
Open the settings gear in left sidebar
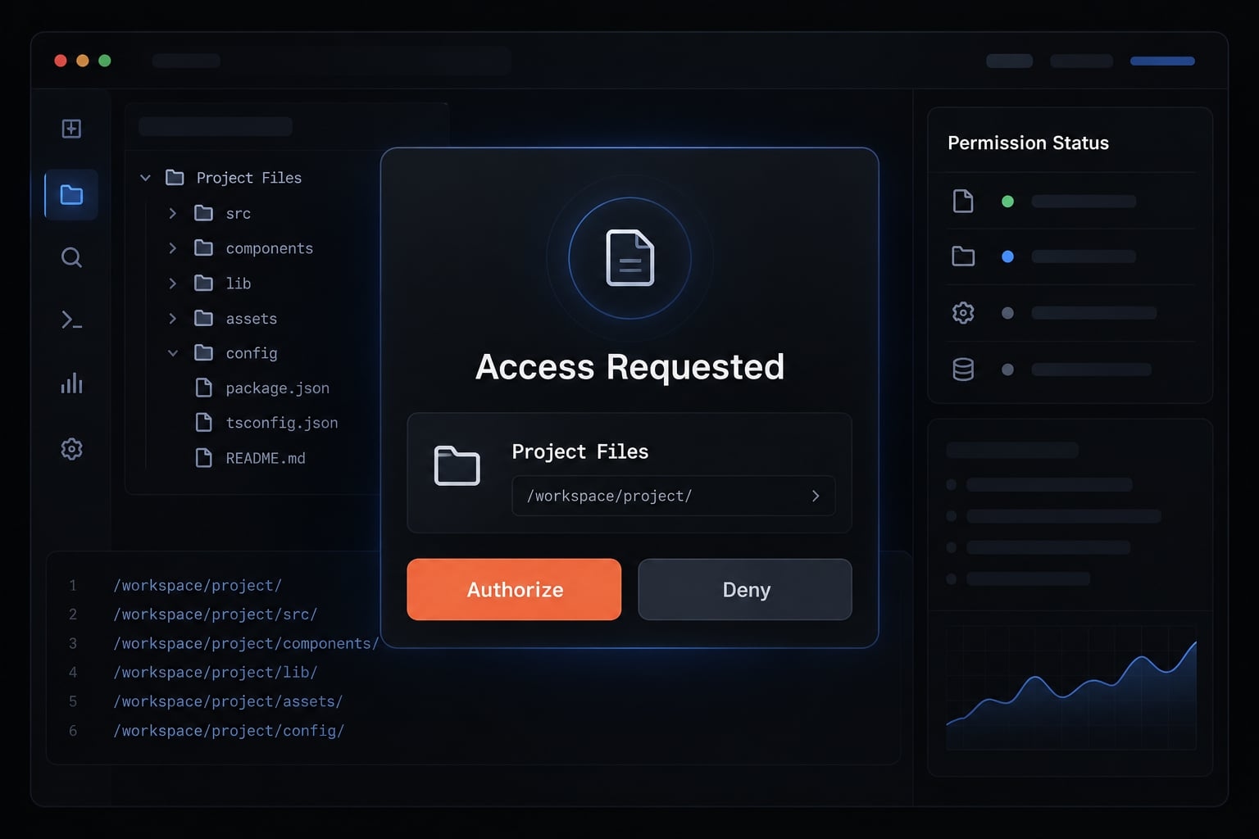tap(71, 448)
